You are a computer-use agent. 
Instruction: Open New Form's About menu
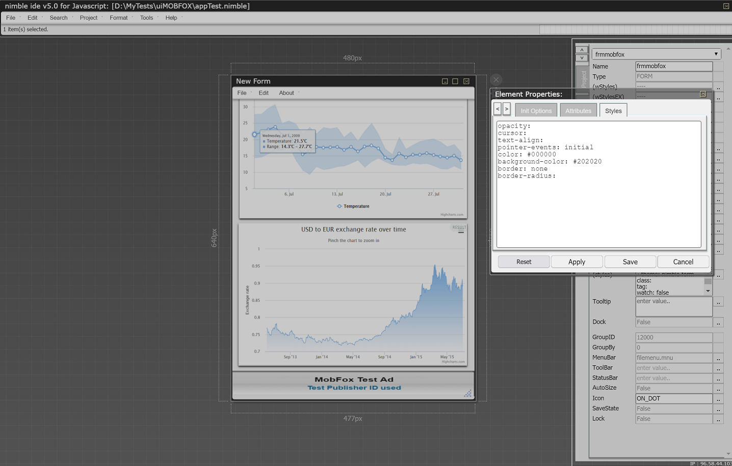[x=286, y=93]
